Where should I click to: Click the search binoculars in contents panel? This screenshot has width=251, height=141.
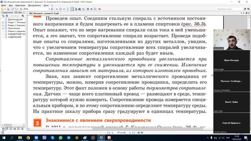click(23, 16)
